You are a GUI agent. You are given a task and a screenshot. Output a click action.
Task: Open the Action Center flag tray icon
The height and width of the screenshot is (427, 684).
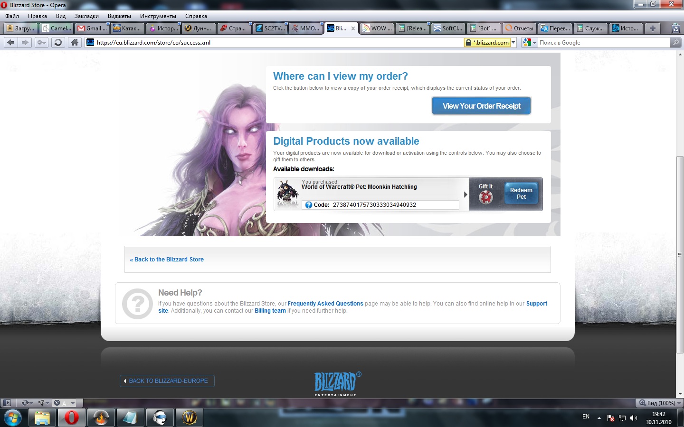tap(611, 418)
